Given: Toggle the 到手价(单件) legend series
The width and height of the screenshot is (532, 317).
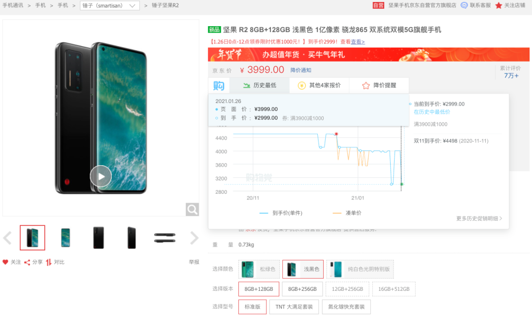Looking at the screenshot, I should click(x=281, y=213).
